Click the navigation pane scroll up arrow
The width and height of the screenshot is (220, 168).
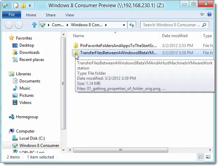click(63, 34)
